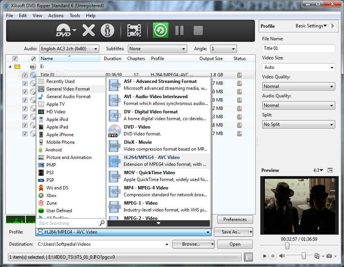This screenshot has width=344, height=267.
Task: Click the Add clip film-strip icon
Action: click(x=134, y=30)
